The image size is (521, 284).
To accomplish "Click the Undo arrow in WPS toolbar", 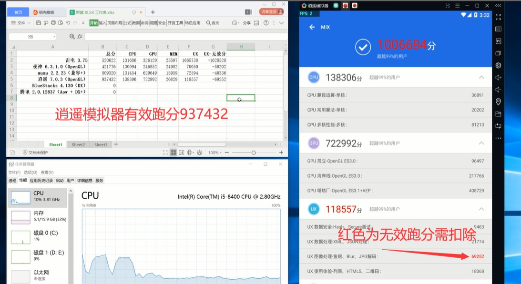I will (x=68, y=23).
